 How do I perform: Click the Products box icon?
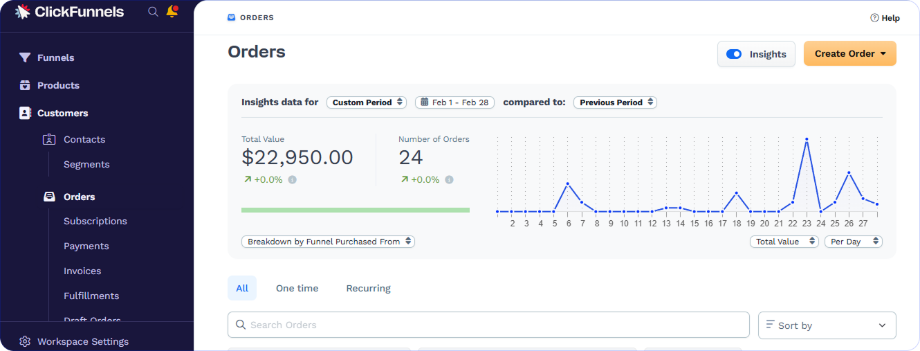(25, 85)
